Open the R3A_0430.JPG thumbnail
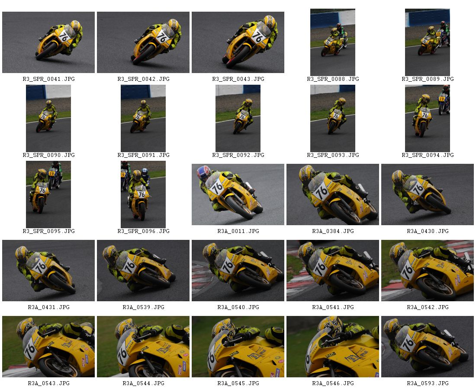 [x=428, y=194]
